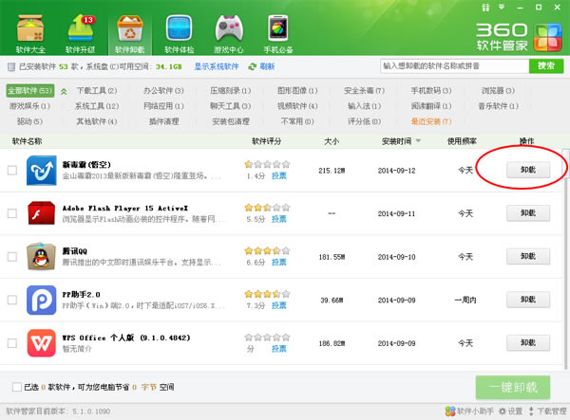Click 卸载 button for Adobe Flash Player
The image size is (570, 420).
click(x=528, y=213)
